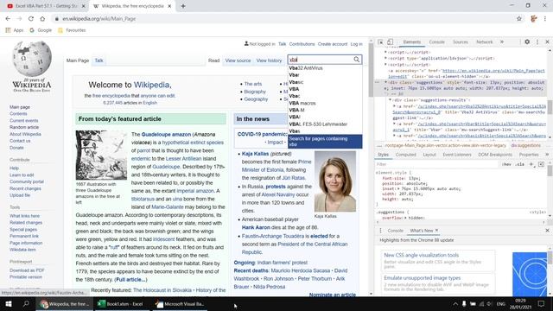Click the Chrome home icon

click(x=42, y=19)
